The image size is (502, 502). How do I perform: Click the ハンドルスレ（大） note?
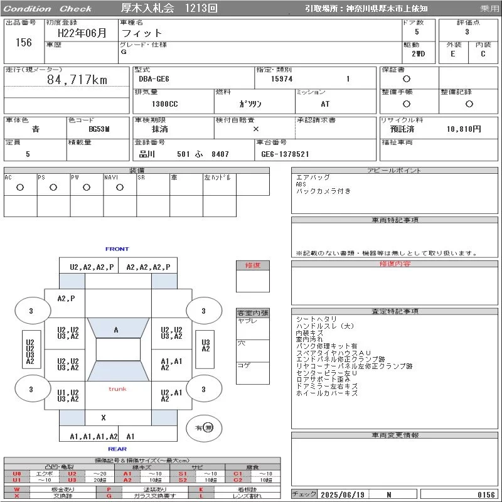(325, 326)
